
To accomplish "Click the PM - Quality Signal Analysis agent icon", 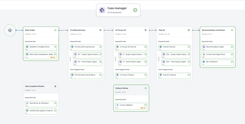I will tap(75, 54).
